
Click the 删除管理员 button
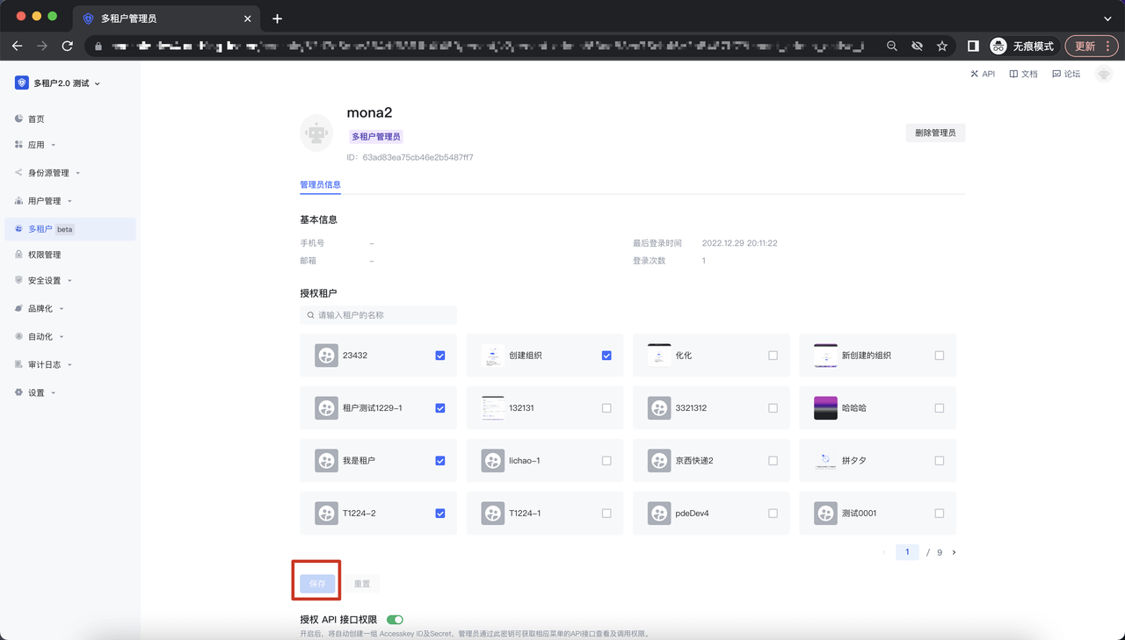935,133
